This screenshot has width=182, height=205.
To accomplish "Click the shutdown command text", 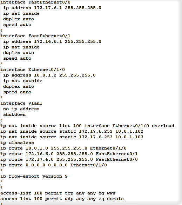I will [14, 114].
